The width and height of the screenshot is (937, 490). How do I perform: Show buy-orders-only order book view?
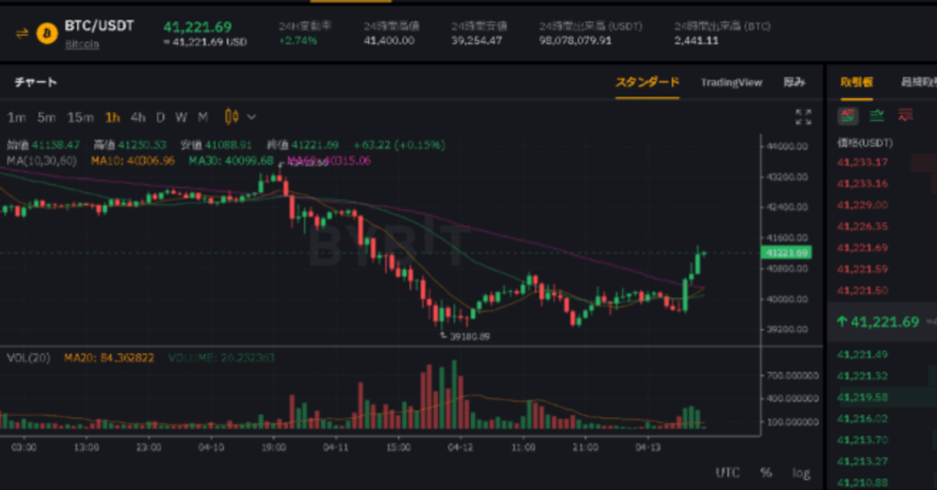(x=877, y=115)
